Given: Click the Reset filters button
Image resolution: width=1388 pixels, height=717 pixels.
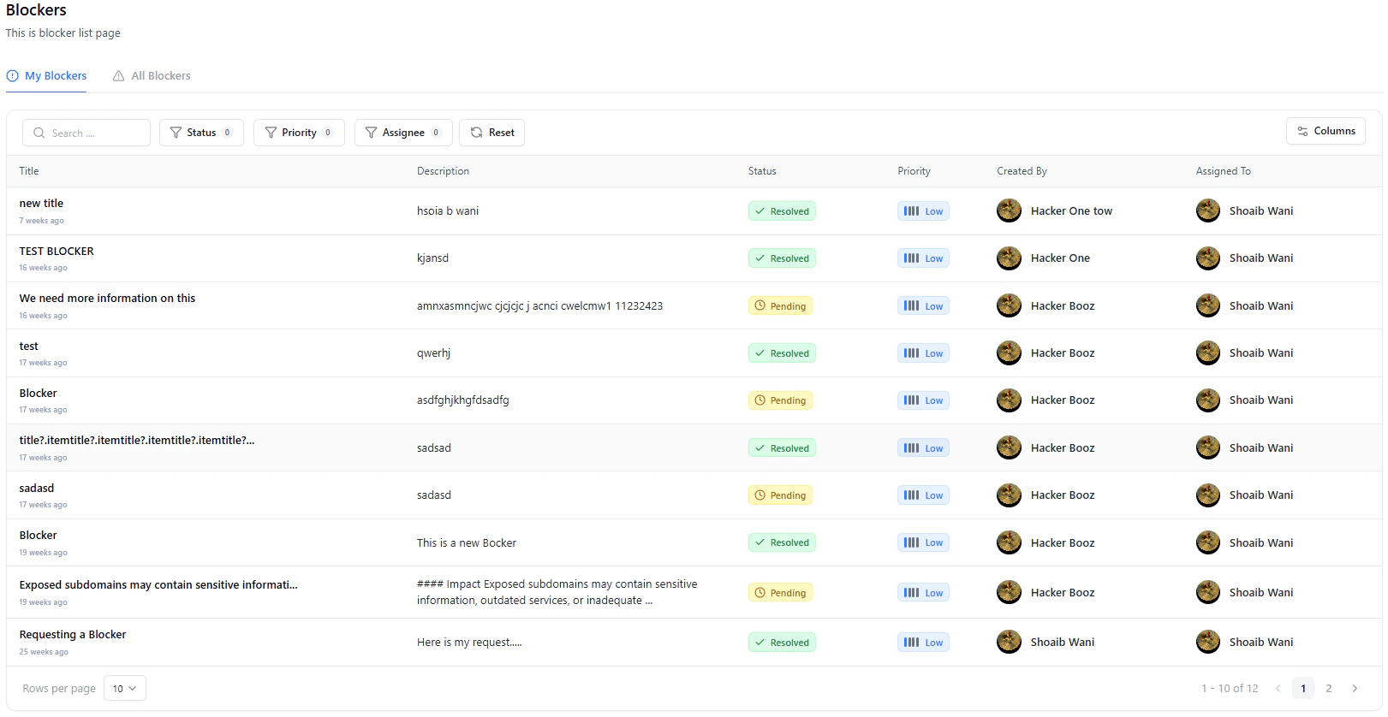Looking at the screenshot, I should coord(491,133).
